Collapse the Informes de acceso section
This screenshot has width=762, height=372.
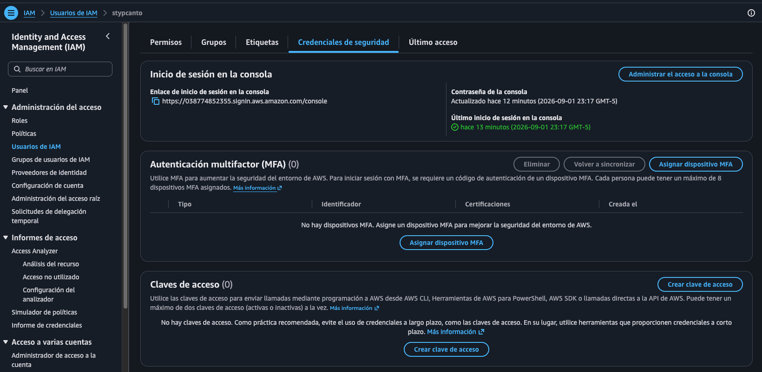click(6, 237)
